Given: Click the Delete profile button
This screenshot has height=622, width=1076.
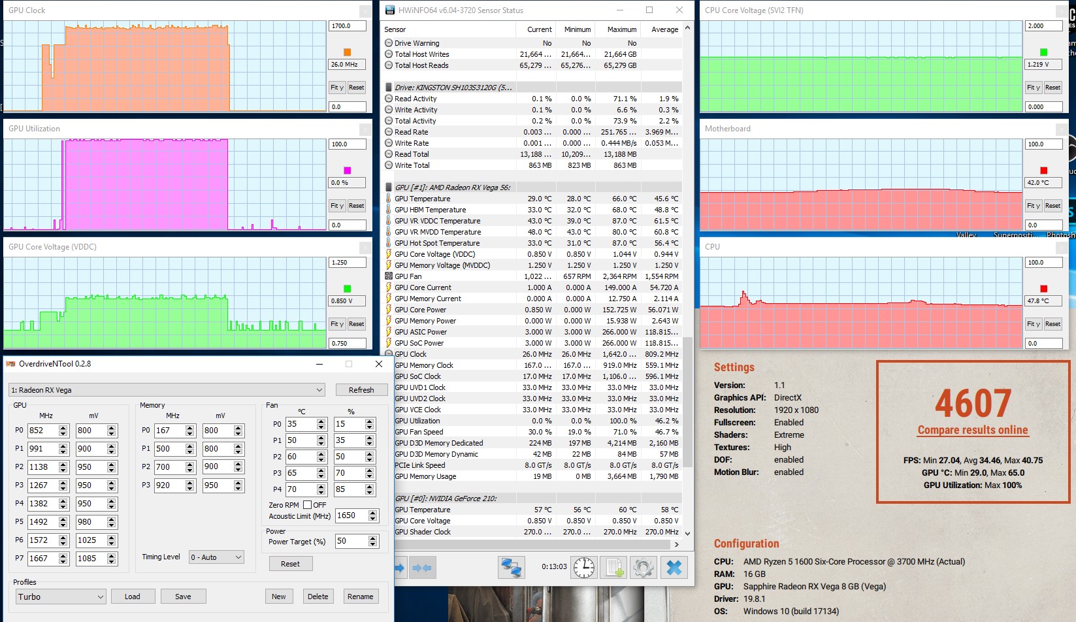Looking at the screenshot, I should point(318,597).
